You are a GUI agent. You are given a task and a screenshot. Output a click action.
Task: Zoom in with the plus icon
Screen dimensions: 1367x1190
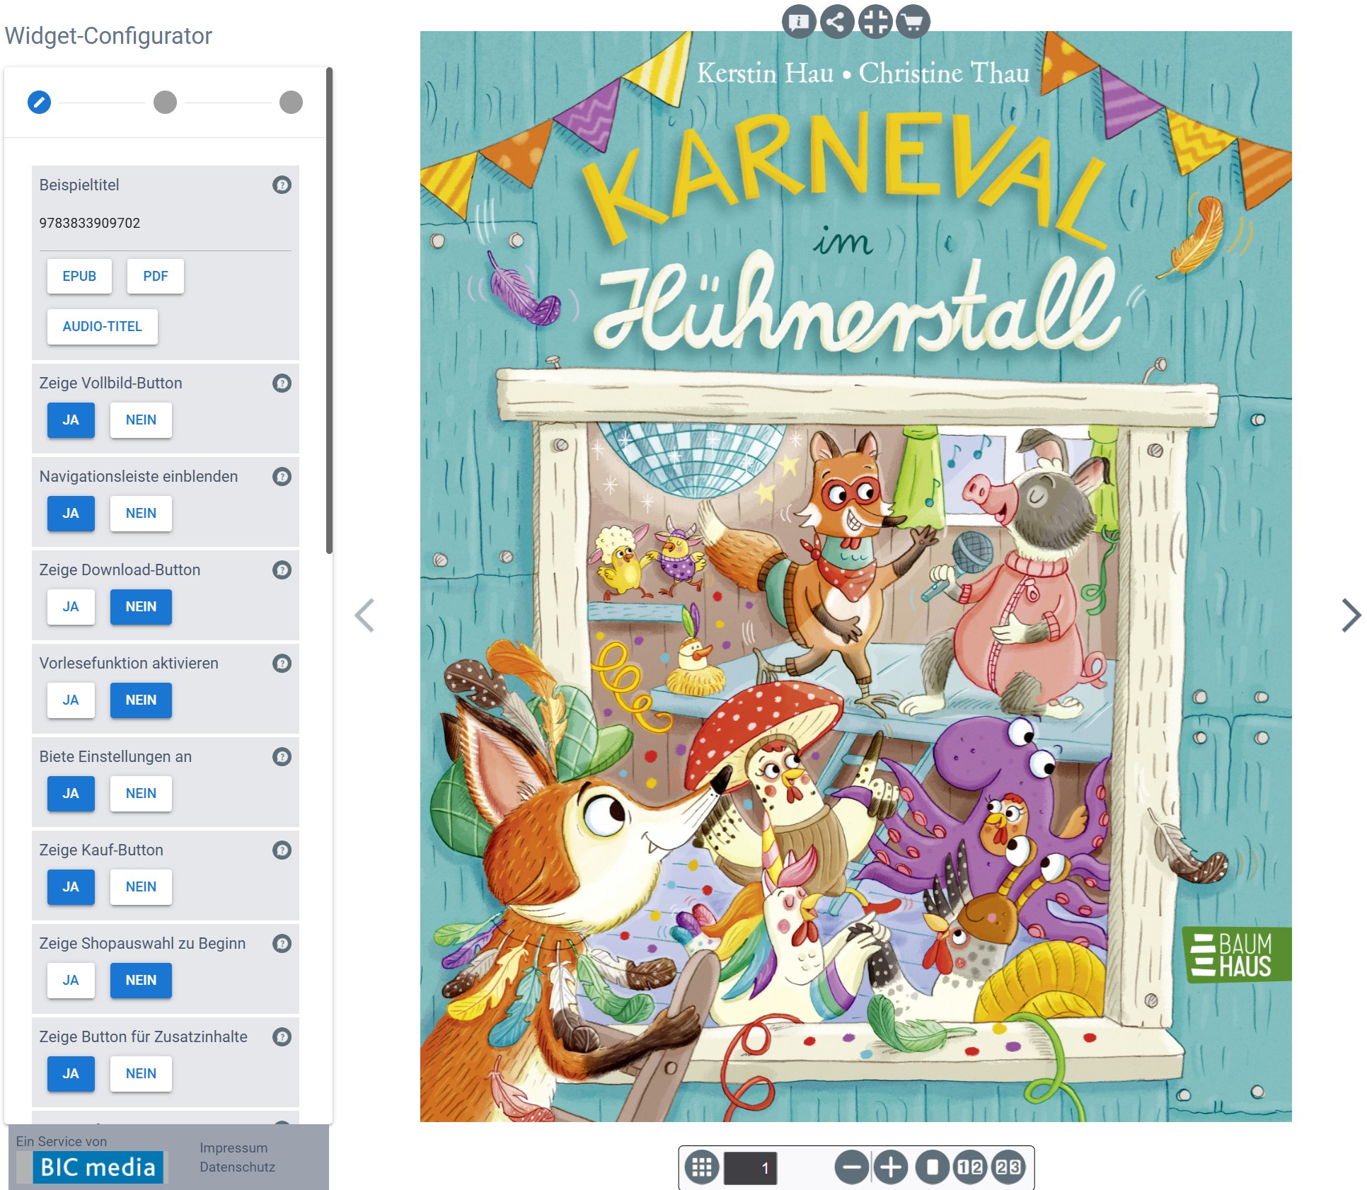pyautogui.click(x=891, y=1167)
